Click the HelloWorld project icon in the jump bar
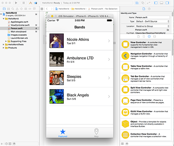The width and height of the screenshot is (174, 146). click(x=57, y=9)
